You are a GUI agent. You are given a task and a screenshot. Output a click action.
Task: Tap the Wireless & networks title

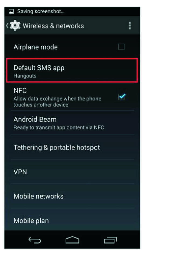53,26
